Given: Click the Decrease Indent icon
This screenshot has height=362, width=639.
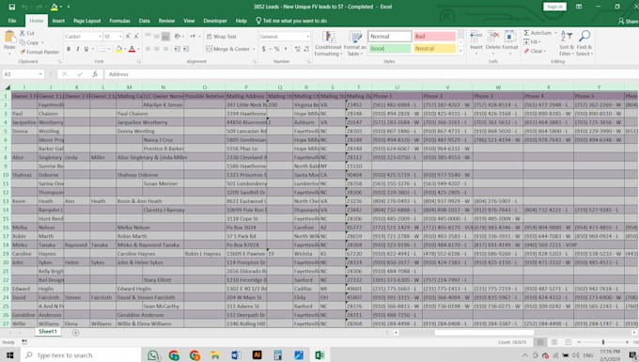Looking at the screenshot, I should (177, 49).
